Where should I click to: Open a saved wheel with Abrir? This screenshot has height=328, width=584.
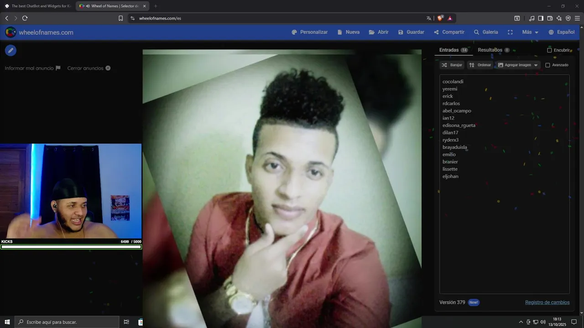click(x=379, y=32)
